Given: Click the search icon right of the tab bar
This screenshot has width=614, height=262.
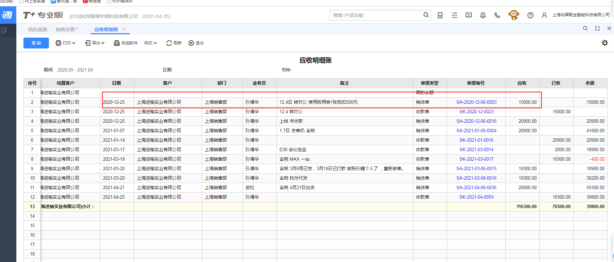Looking at the screenshot, I should (585, 28).
